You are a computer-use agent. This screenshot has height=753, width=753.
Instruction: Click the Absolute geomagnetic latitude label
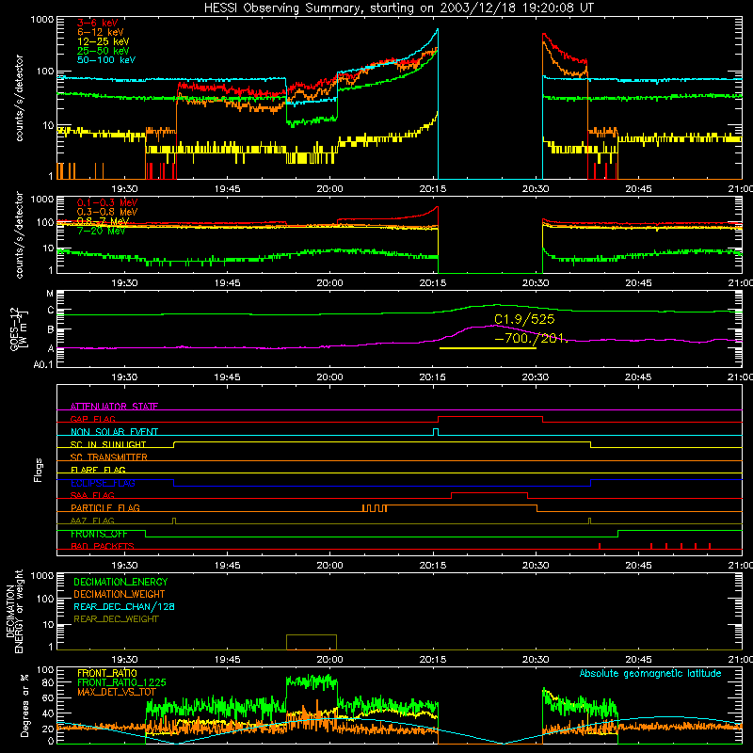(x=650, y=674)
